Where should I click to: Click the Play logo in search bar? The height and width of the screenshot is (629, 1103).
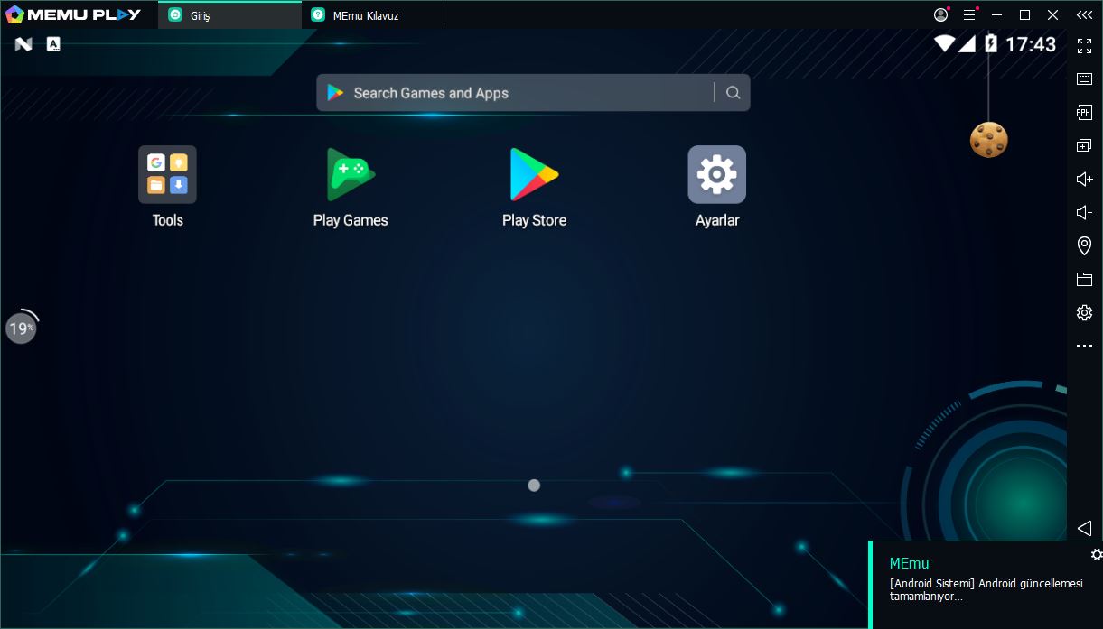click(335, 92)
